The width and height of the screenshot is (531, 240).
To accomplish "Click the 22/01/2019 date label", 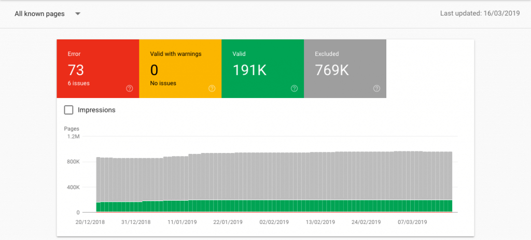I will pyautogui.click(x=228, y=222).
